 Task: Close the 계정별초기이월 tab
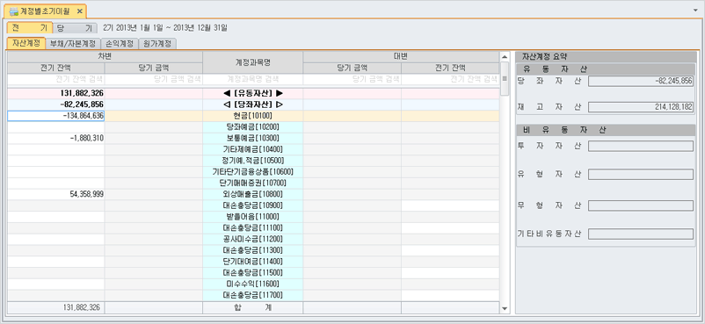[x=80, y=11]
